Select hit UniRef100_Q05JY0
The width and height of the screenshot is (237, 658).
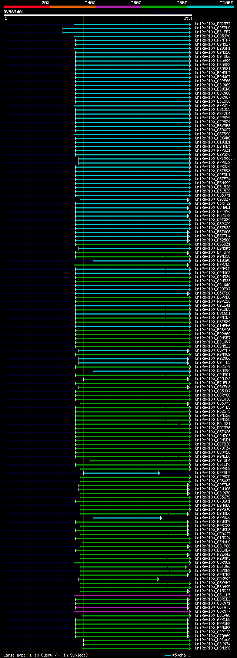point(213,36)
